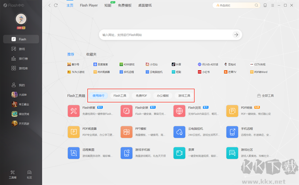Open the 抖音 shortcut link

tap(176, 64)
